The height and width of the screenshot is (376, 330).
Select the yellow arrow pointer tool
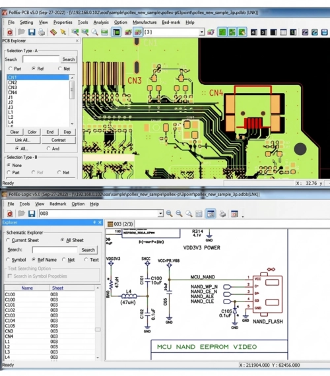pos(63,32)
